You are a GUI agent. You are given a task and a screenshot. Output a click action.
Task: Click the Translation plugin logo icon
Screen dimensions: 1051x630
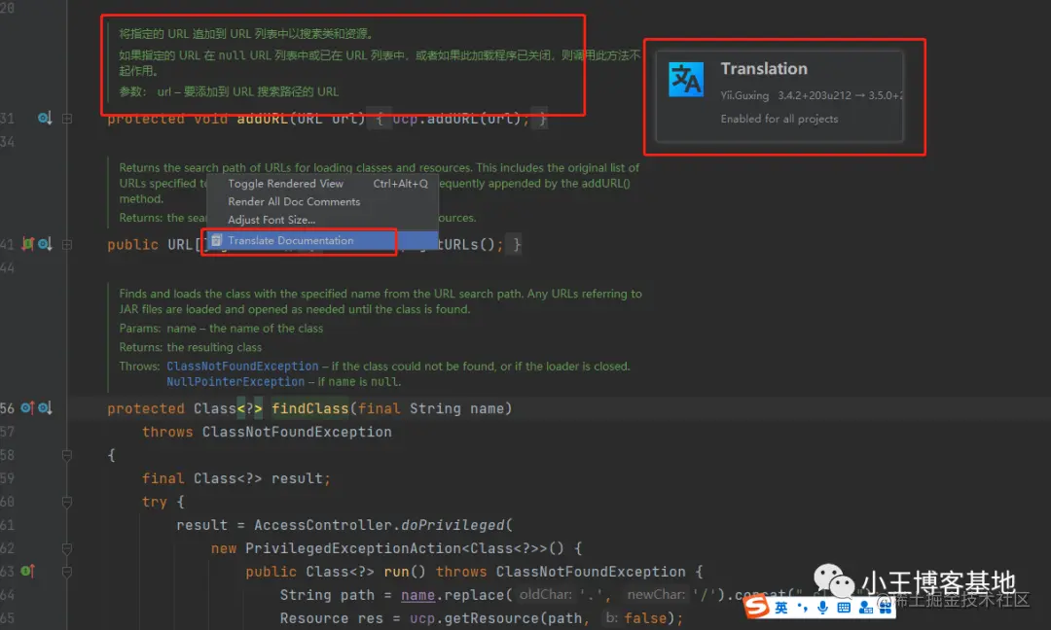686,80
